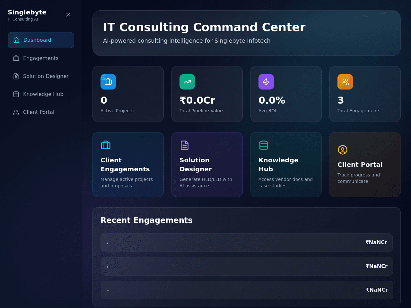Viewport: 411px width, 308px height.
Task: Click the document icon in Solution Designer card
Action: click(x=185, y=145)
